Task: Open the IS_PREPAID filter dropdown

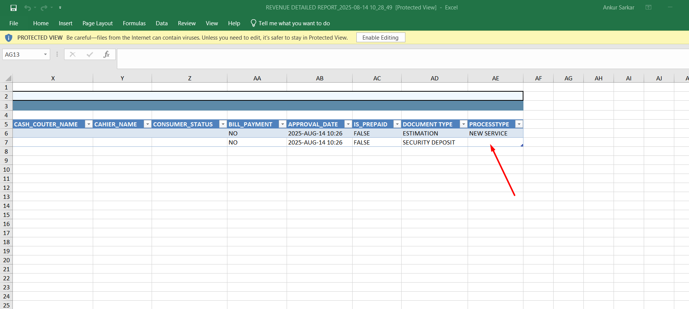Action: tap(397, 124)
